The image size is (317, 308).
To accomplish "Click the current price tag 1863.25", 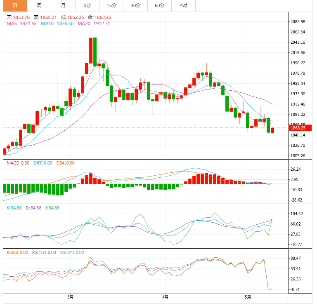I will (x=300, y=128).
